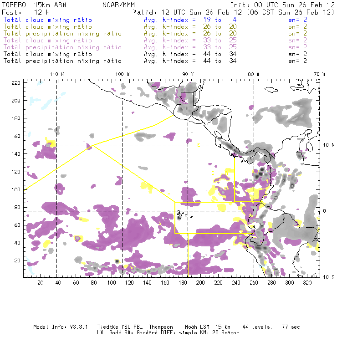Click the 'Noah LSM' model text
337x337 pixels.
click(197, 327)
